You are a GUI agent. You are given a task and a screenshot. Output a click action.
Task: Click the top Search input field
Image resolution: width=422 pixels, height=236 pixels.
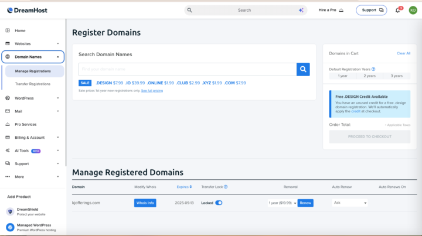pos(244,10)
